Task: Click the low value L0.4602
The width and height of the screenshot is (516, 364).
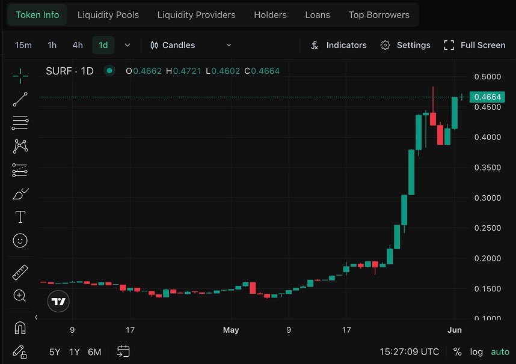Action: click(223, 71)
